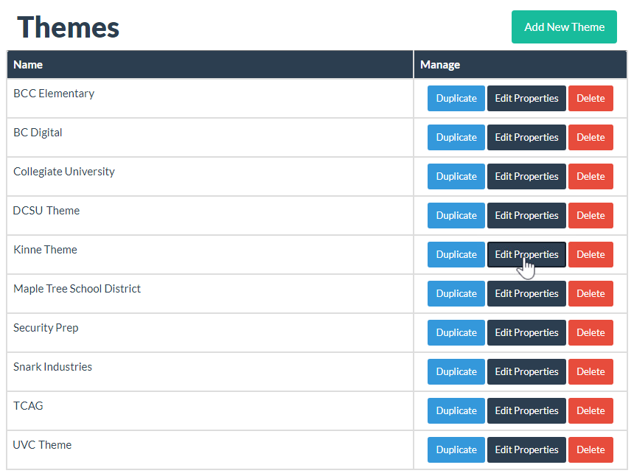Edit properties of TCAG theme
The image size is (634, 476).
tap(526, 410)
